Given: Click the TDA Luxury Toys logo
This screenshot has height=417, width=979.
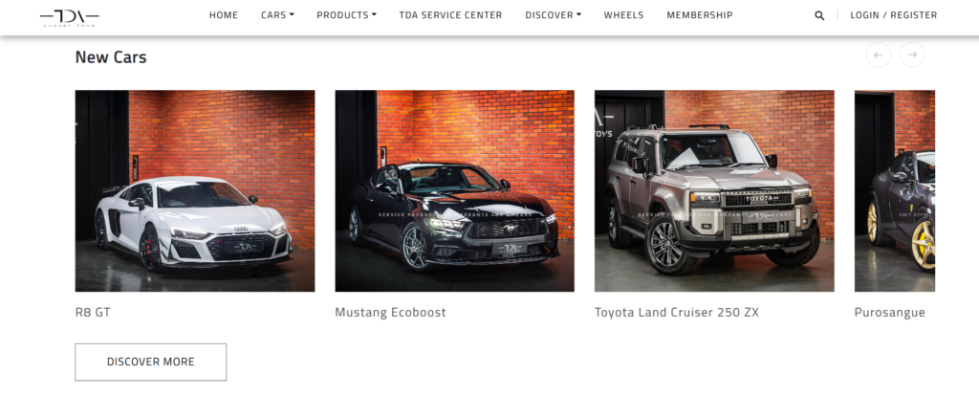Looking at the screenshot, I should tap(69, 17).
